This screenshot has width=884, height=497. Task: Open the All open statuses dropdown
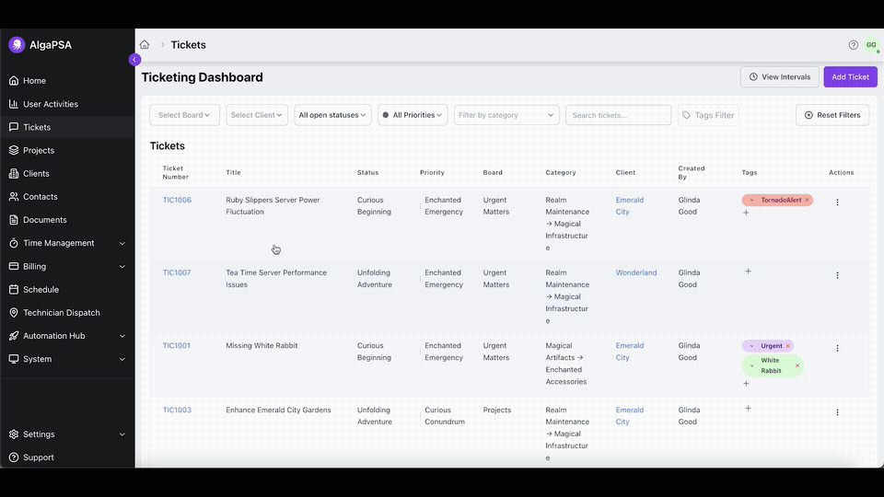tap(332, 115)
